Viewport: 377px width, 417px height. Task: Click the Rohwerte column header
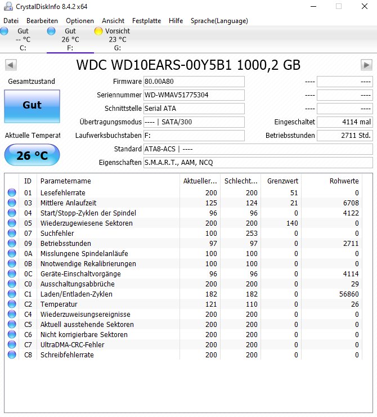tap(331, 181)
